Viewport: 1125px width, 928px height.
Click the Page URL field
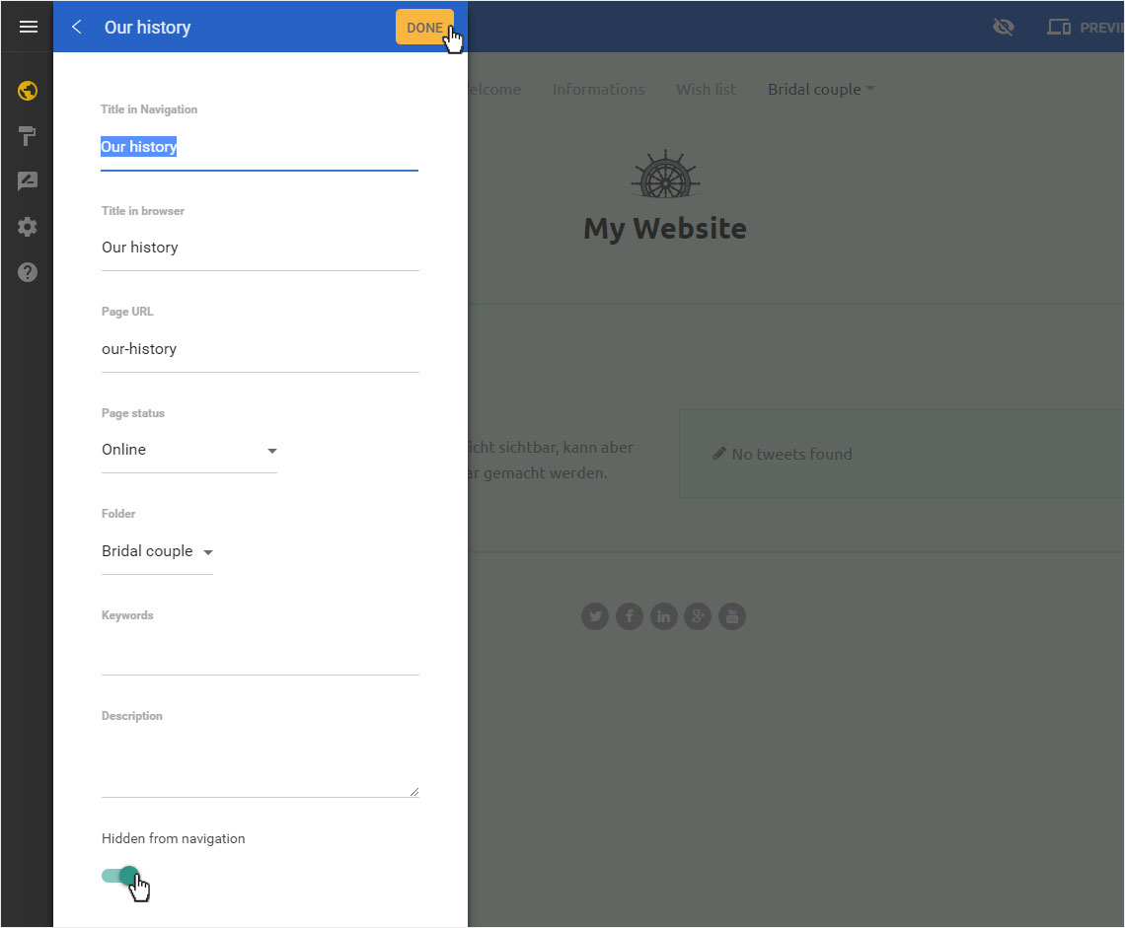260,350
